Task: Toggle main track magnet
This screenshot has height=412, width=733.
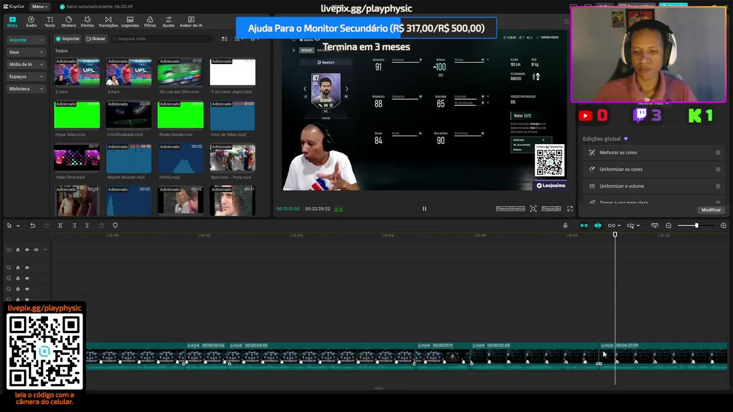Action: [x=584, y=225]
